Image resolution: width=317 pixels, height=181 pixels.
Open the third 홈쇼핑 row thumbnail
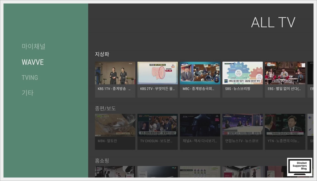click(200, 172)
